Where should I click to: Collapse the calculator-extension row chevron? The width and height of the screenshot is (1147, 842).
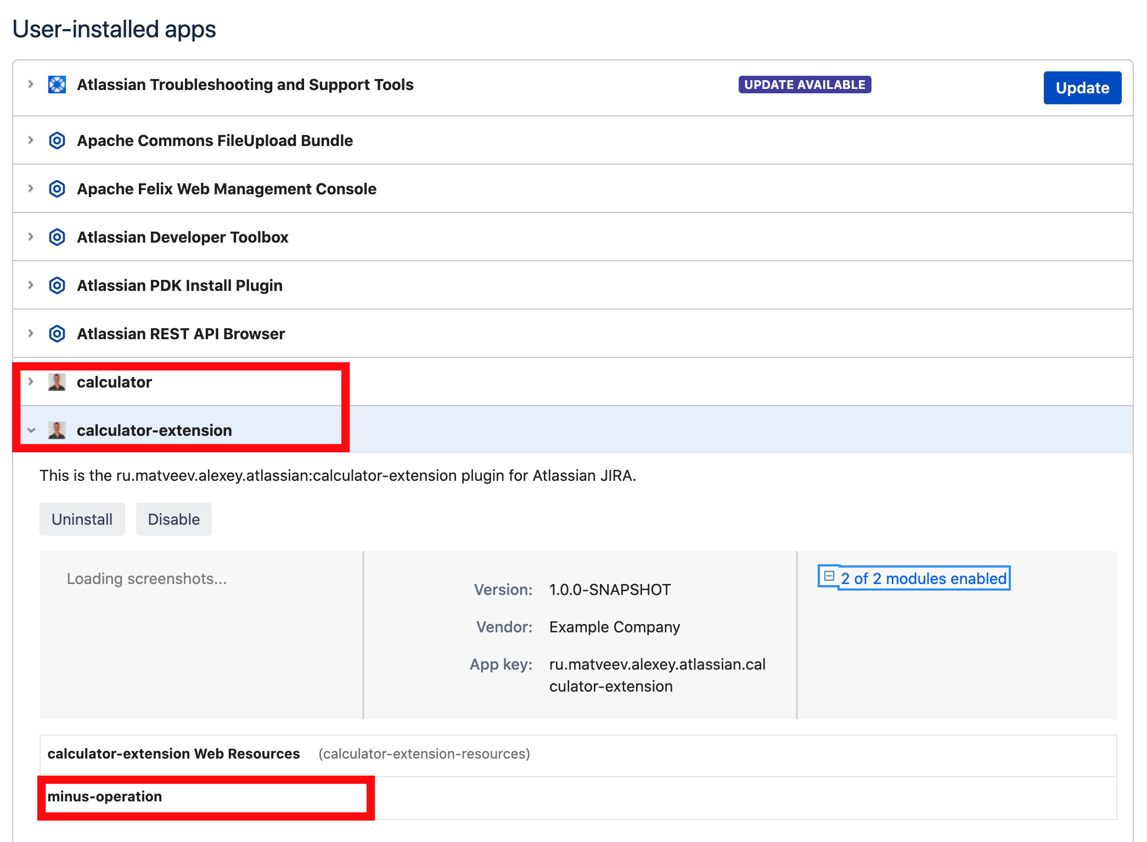point(31,430)
